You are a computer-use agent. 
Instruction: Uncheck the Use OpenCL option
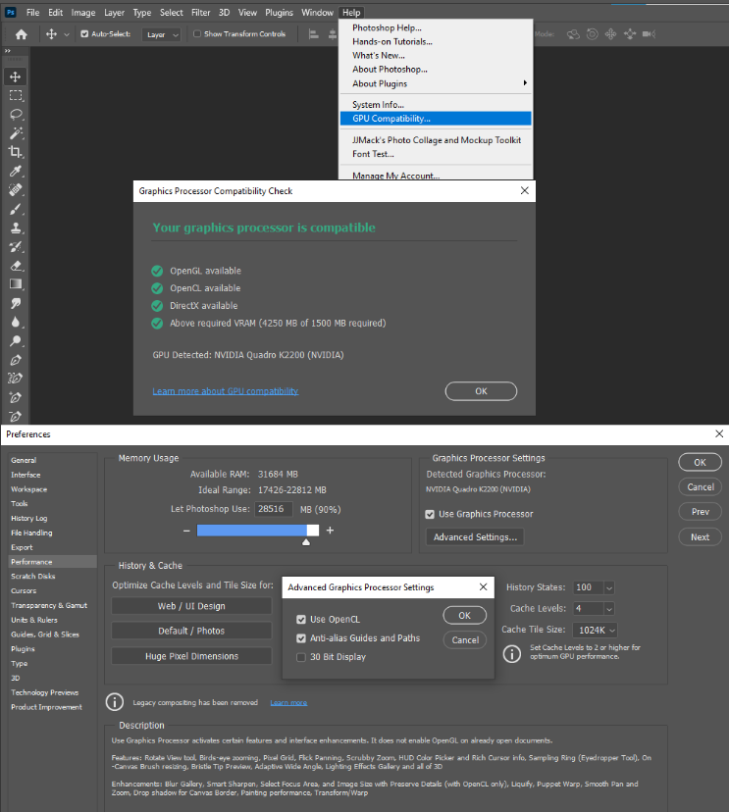pos(301,620)
